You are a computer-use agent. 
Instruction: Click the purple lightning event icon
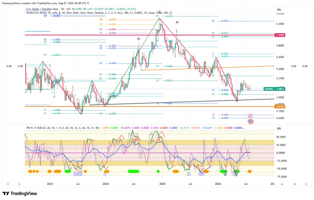pos(250,116)
